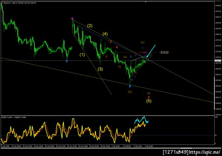This screenshot has height=156, width=222.
Task: Select the blue 'a' corrective wave label
Action: (131, 56)
